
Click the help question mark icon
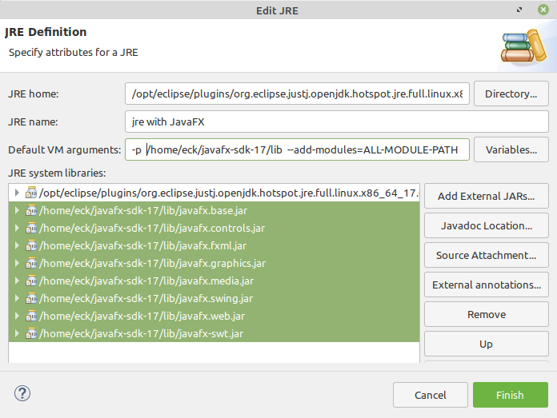point(22,393)
